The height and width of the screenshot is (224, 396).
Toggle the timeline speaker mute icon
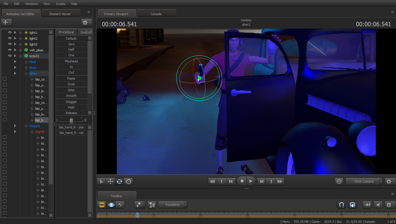pos(378,205)
